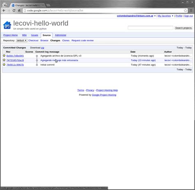Click the Initial commit message
Image resolution: width=195 pixels, height=190 pixels.
click(x=47, y=65)
